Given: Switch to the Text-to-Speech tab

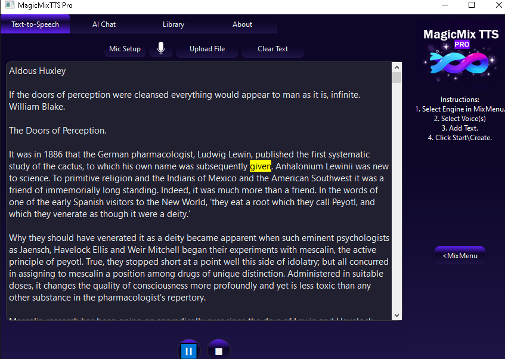Looking at the screenshot, I should [x=35, y=24].
